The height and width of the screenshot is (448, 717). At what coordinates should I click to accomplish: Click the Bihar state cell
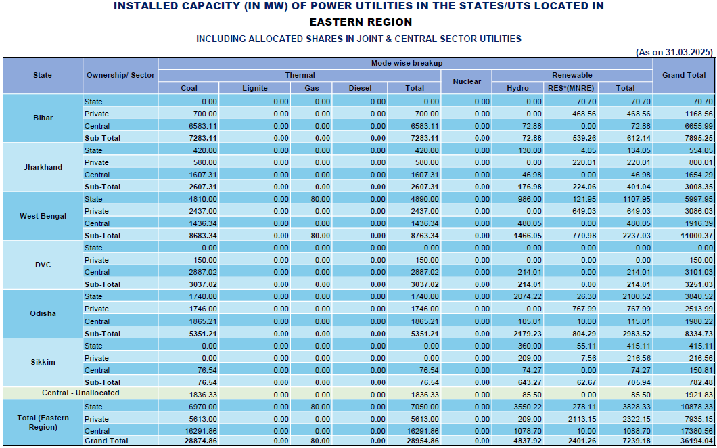pos(43,118)
